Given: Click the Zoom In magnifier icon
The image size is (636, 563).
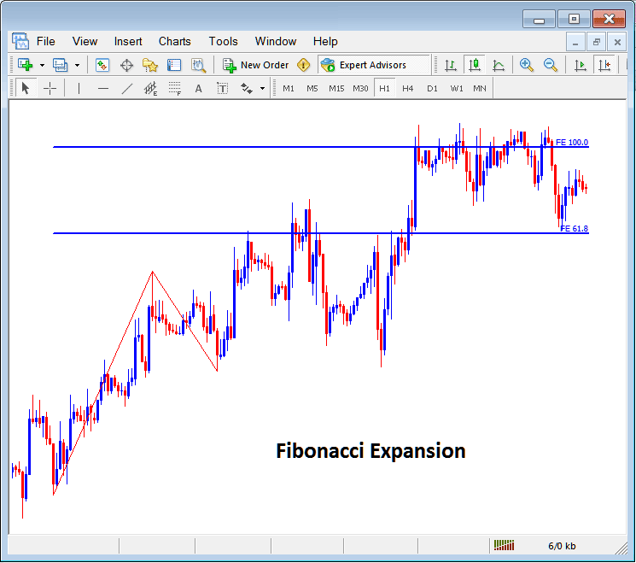Looking at the screenshot, I should click(x=527, y=65).
